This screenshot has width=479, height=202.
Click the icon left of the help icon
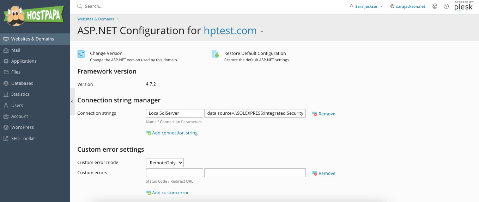435,6
